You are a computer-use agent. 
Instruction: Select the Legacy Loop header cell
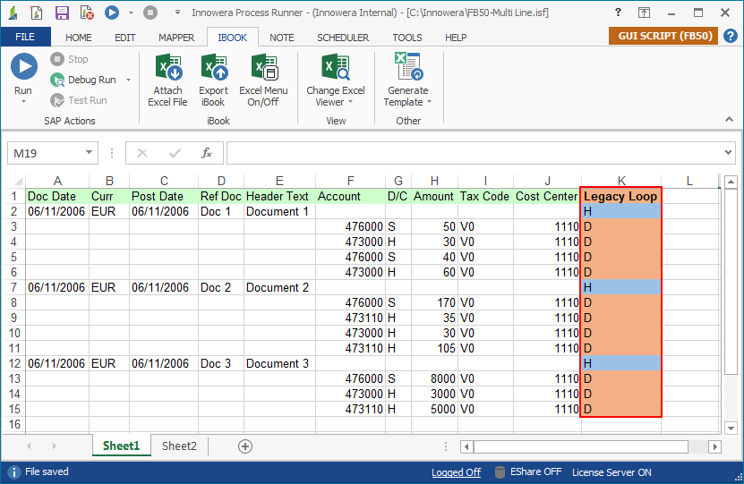tap(620, 196)
